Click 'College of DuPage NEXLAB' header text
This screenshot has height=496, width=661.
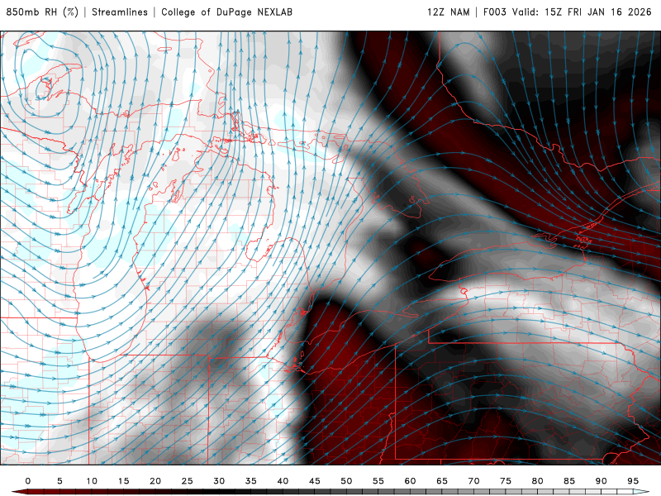[x=226, y=12]
